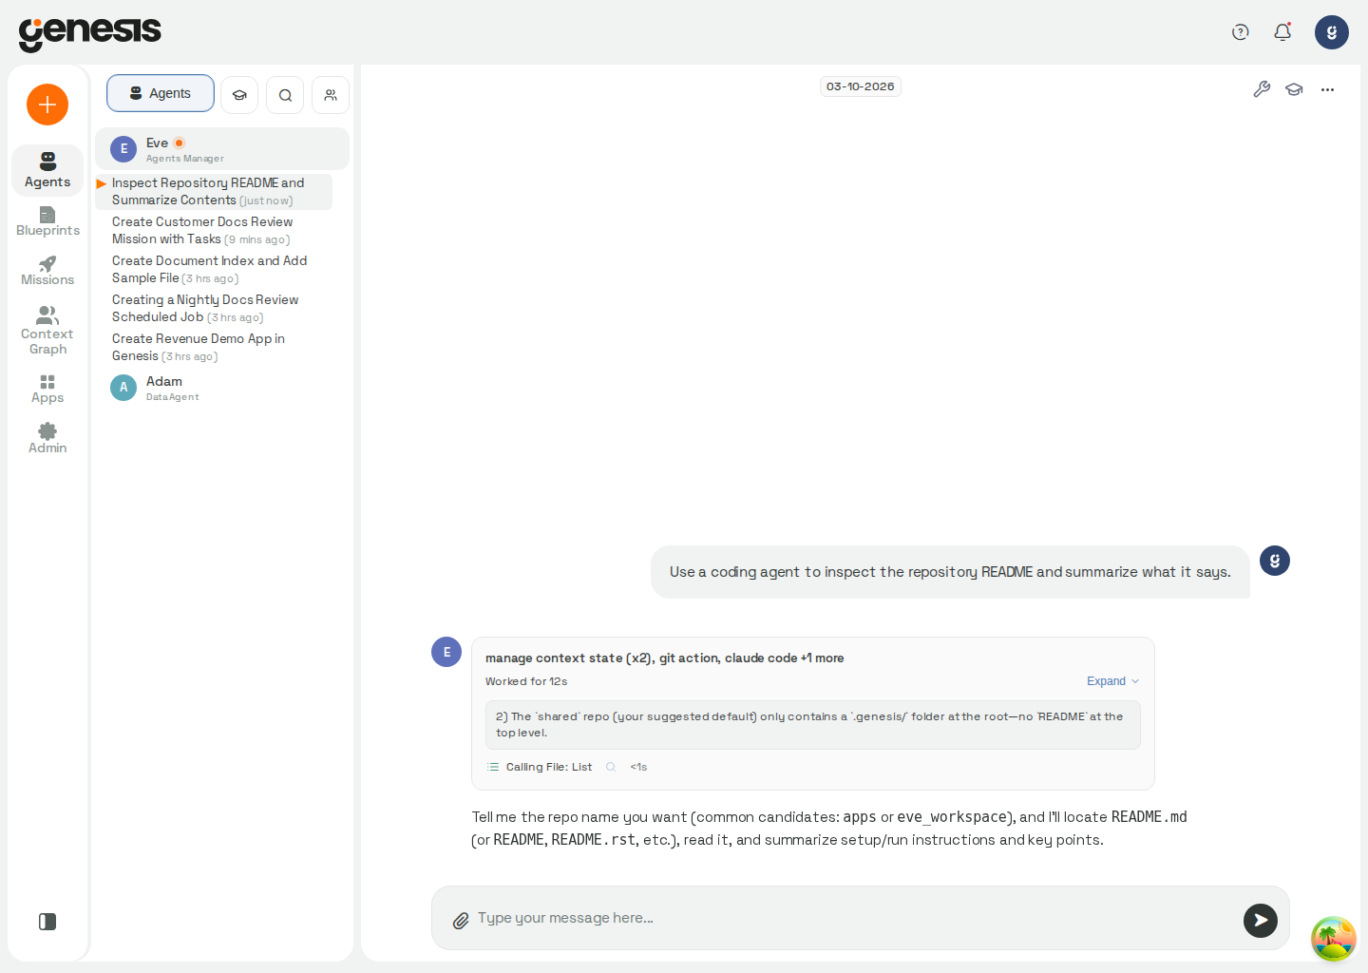
Task: Expand the agent work details
Action: pyautogui.click(x=1112, y=681)
